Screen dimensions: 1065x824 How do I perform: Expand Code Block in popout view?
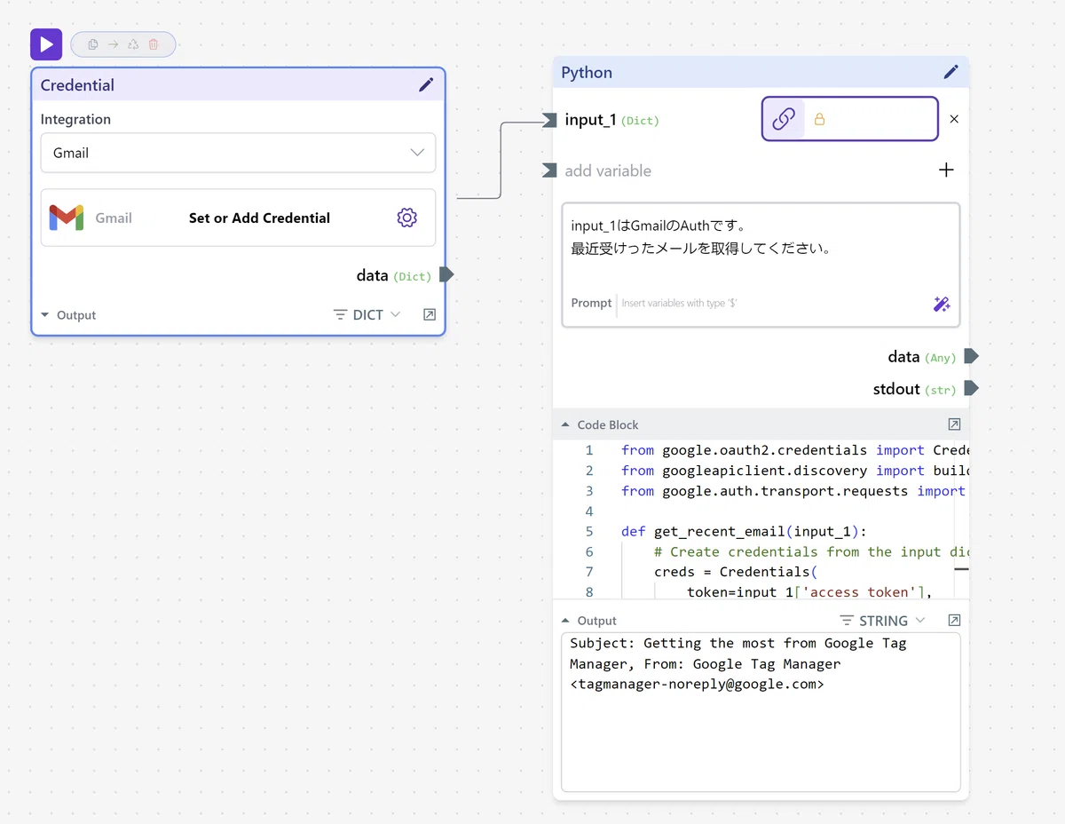[x=954, y=424]
